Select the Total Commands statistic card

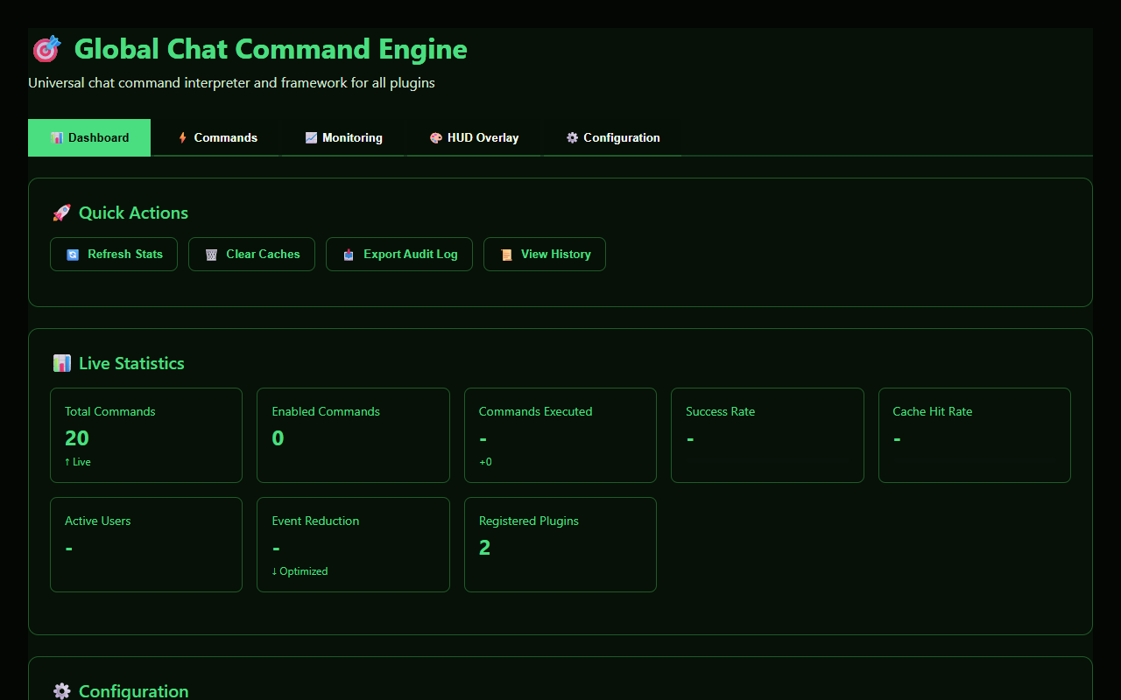[146, 435]
